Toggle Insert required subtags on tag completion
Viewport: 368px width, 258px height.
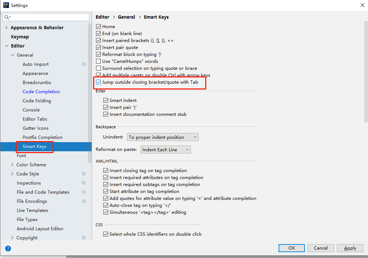106,185
